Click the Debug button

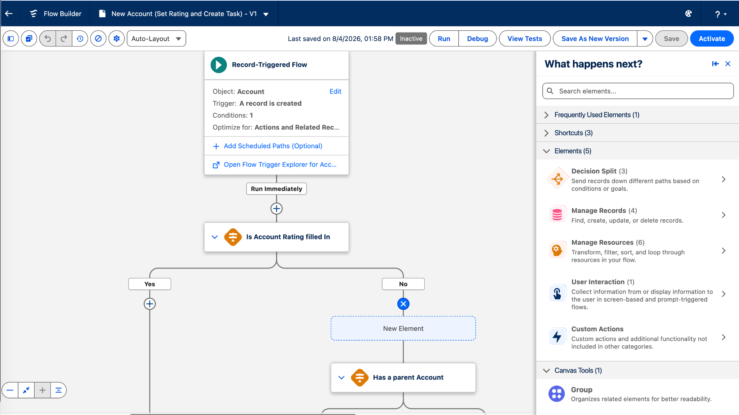coord(477,39)
